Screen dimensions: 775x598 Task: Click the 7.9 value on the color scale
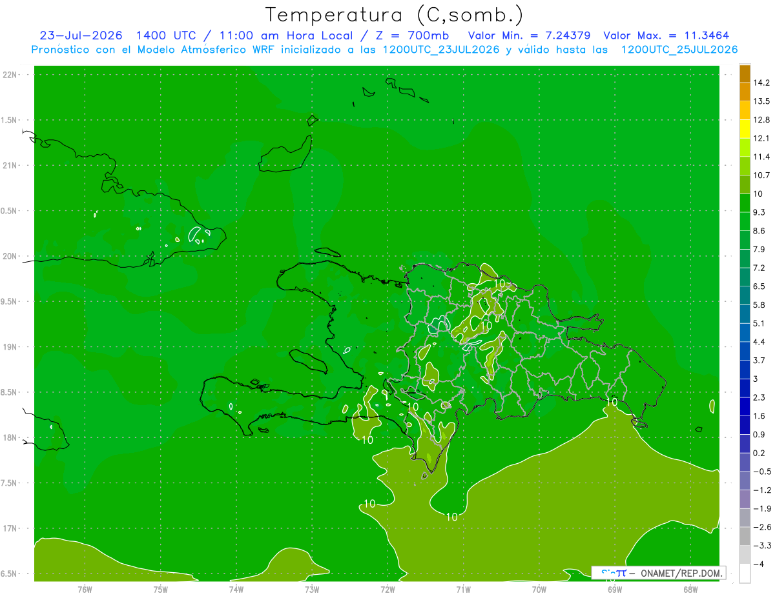click(760, 250)
